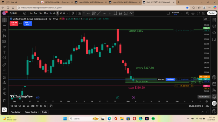218x122 pixels.
Task: Select the W weekly timeframe
Action: pyautogui.click(x=61, y=13)
